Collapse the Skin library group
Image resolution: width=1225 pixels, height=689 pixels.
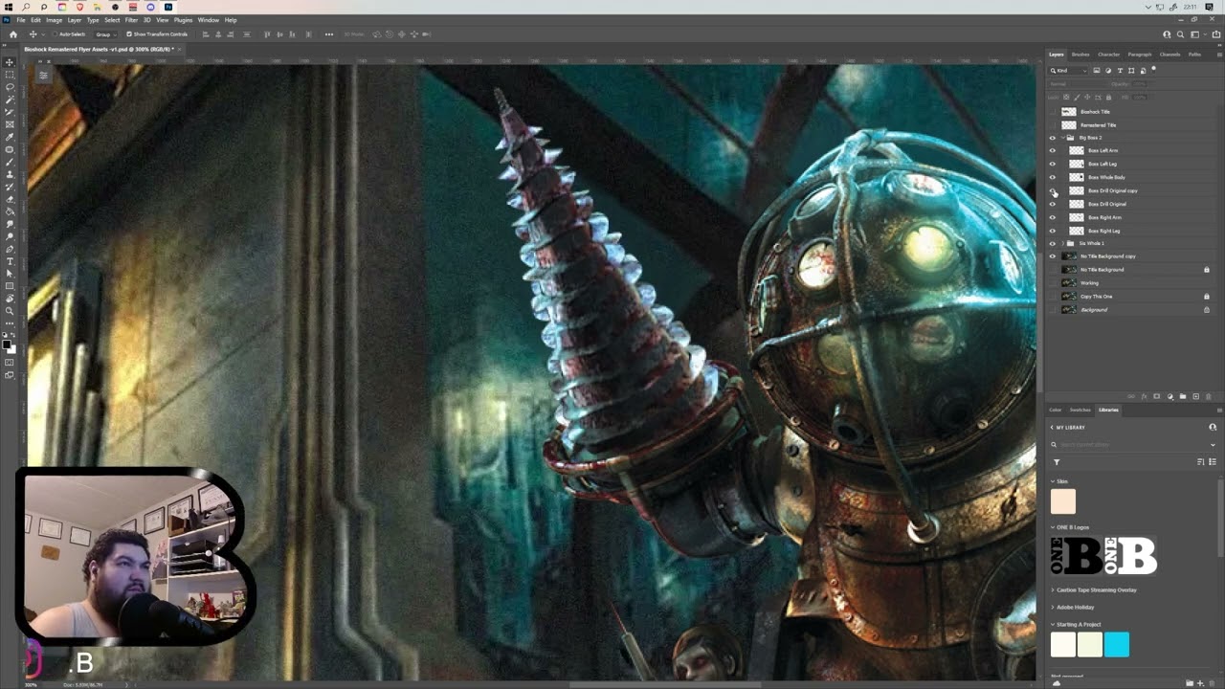tap(1053, 481)
